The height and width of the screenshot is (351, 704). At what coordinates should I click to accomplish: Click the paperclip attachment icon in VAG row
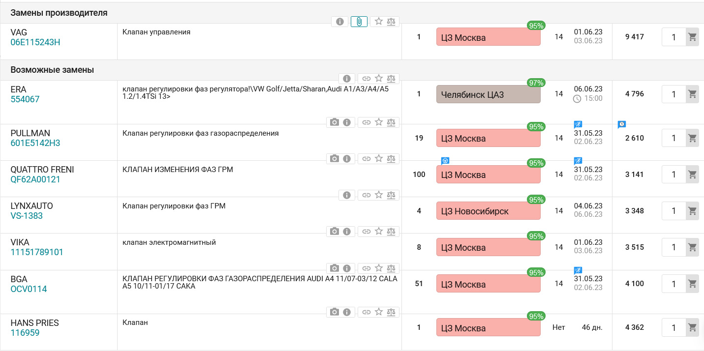[x=359, y=22]
